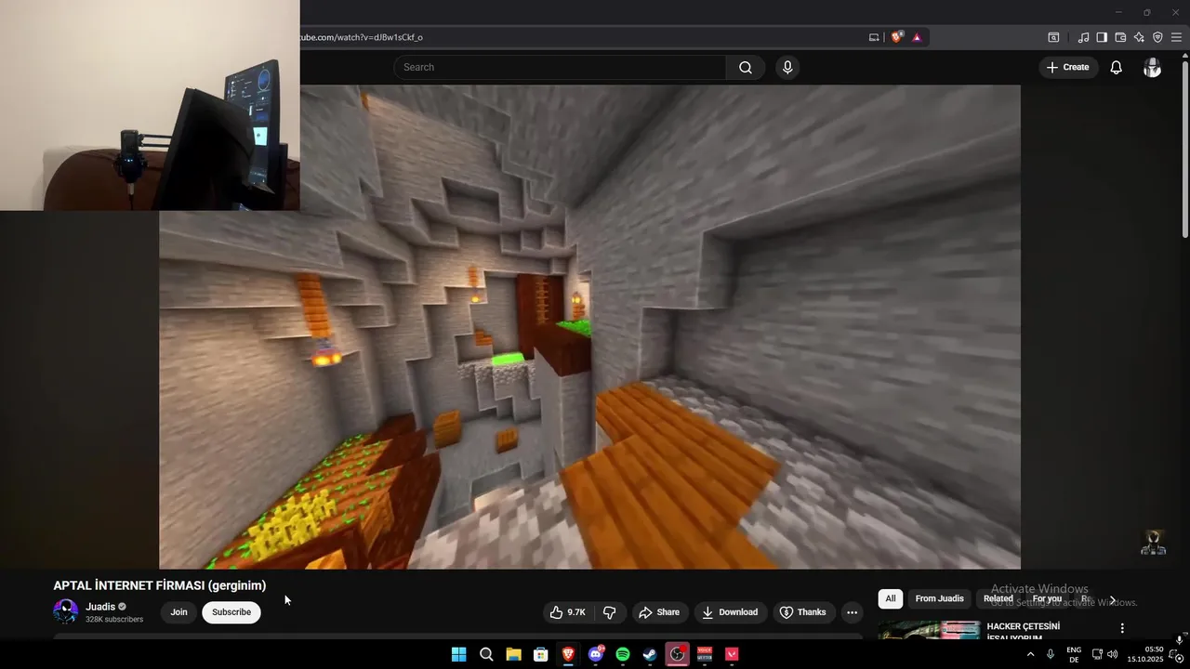The height and width of the screenshot is (669, 1190).
Task: Open File Explorer from the taskbar
Action: click(x=513, y=654)
